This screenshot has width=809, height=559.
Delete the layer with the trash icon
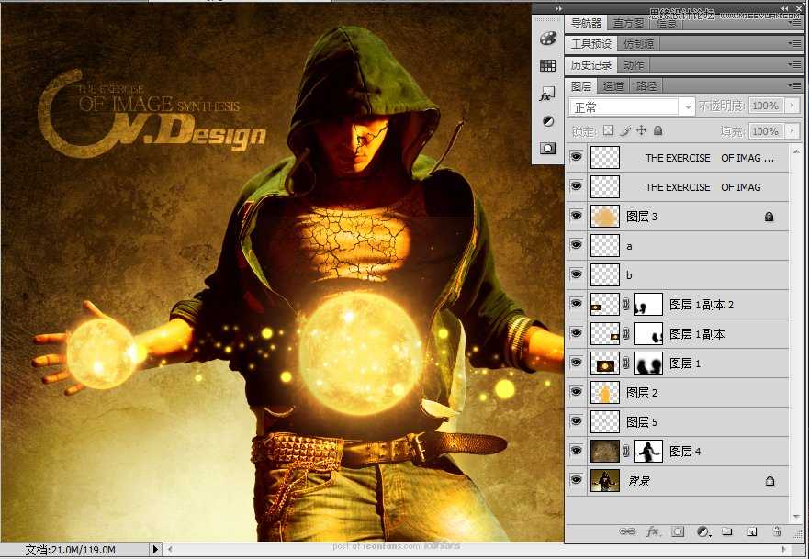777,531
